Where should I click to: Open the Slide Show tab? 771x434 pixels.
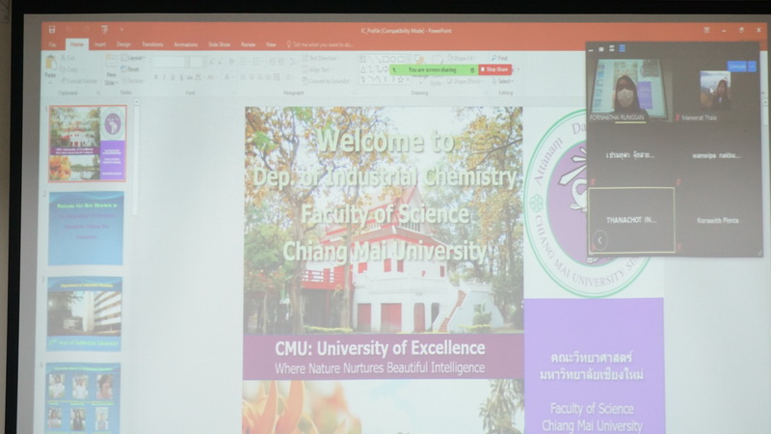click(219, 44)
